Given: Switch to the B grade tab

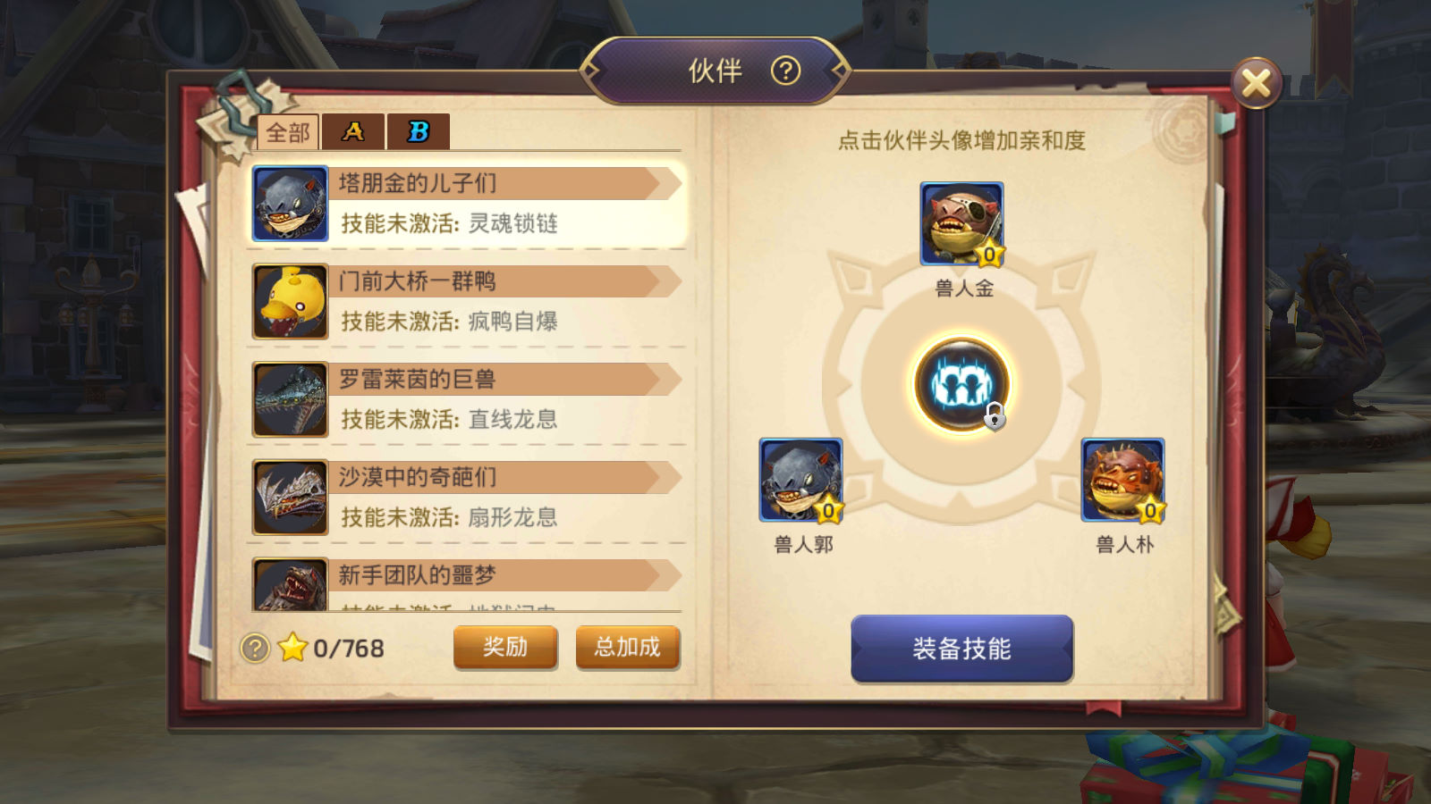Looking at the screenshot, I should [x=419, y=132].
